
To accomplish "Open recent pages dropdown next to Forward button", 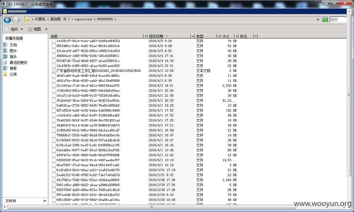I will (x=21, y=20).
